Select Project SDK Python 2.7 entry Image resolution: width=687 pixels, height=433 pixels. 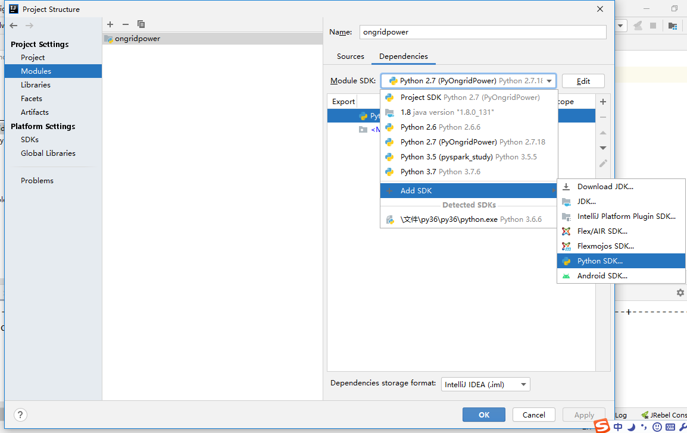(469, 97)
